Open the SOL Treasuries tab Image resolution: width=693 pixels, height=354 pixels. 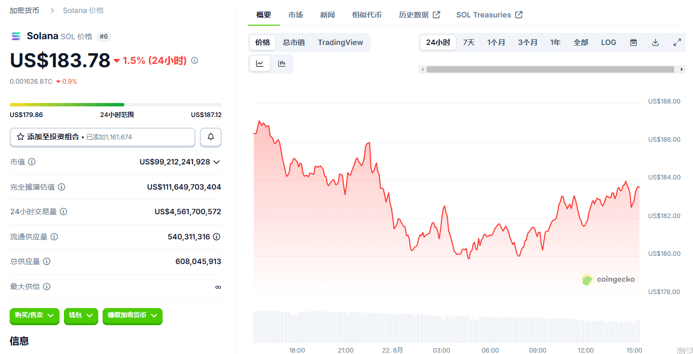(x=489, y=15)
